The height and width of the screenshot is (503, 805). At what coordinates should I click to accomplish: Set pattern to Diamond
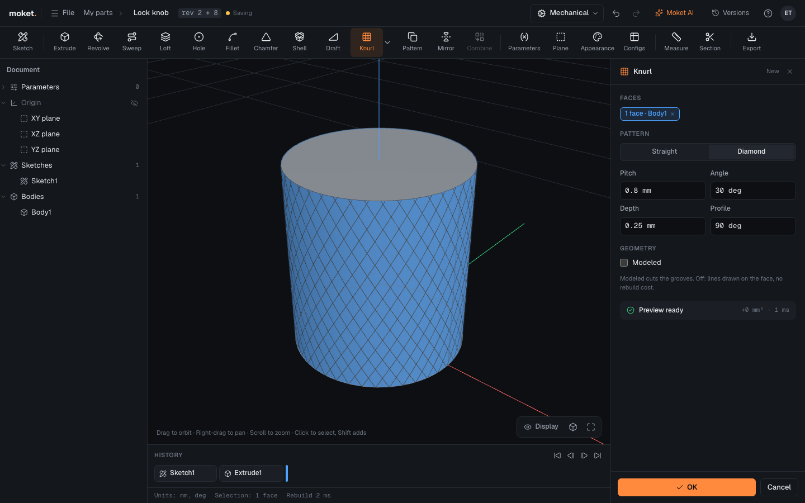tap(751, 151)
